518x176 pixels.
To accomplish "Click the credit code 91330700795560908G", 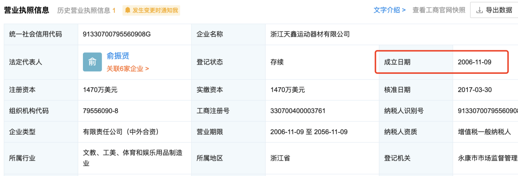I will 117,34.
